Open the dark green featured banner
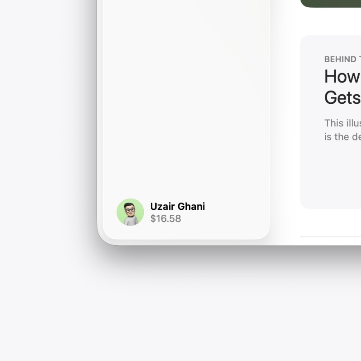 (331, 4)
